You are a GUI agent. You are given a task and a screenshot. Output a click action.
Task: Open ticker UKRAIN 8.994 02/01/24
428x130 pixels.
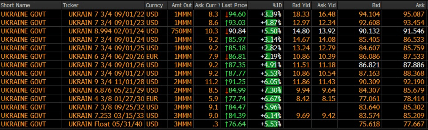[106, 31]
